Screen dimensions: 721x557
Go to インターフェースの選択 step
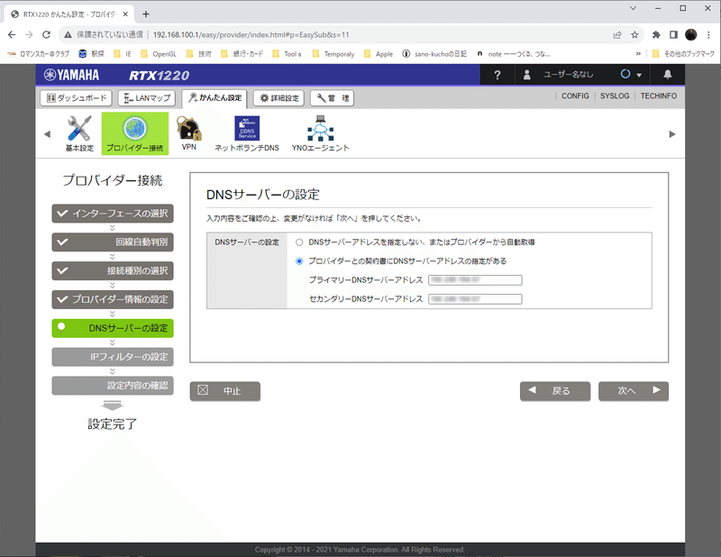113,214
